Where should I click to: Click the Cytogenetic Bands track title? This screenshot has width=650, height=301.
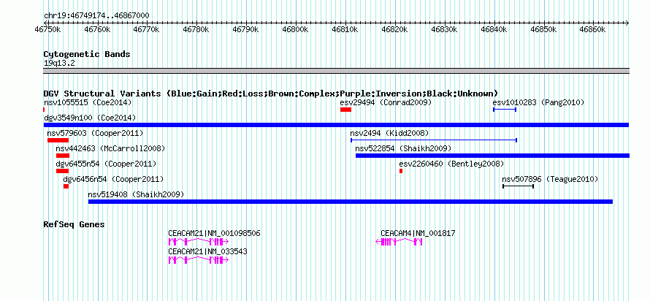click(87, 54)
